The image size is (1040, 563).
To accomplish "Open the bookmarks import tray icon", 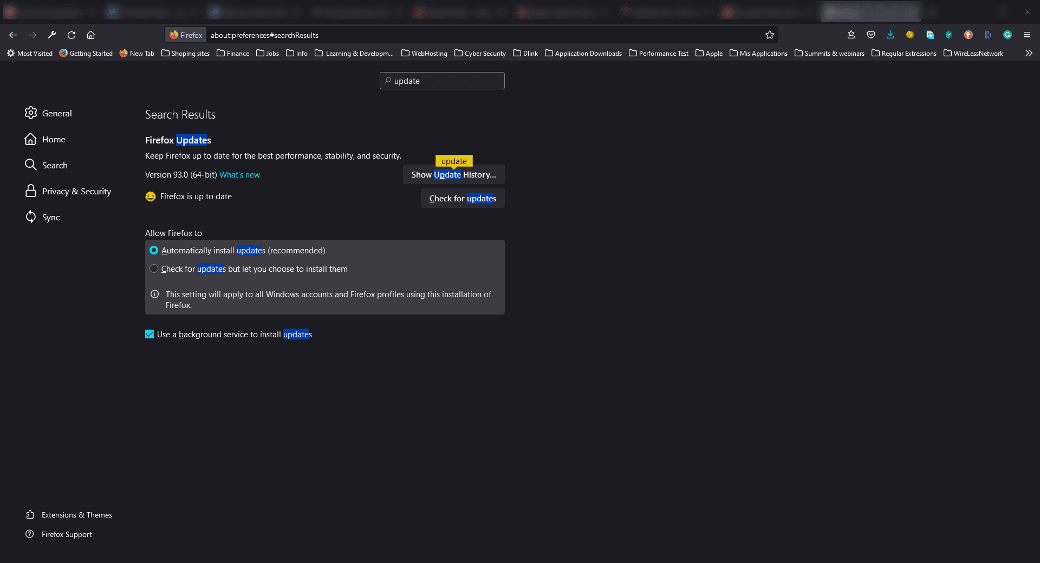I will [x=851, y=35].
